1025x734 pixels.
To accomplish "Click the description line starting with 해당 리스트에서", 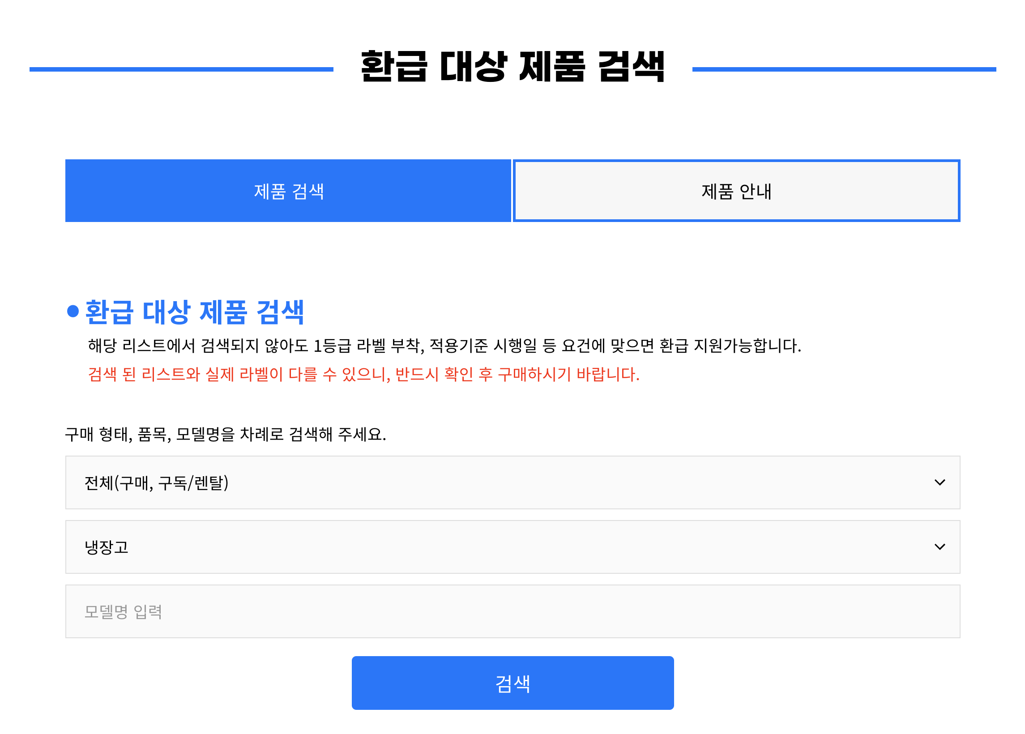I will pos(444,346).
